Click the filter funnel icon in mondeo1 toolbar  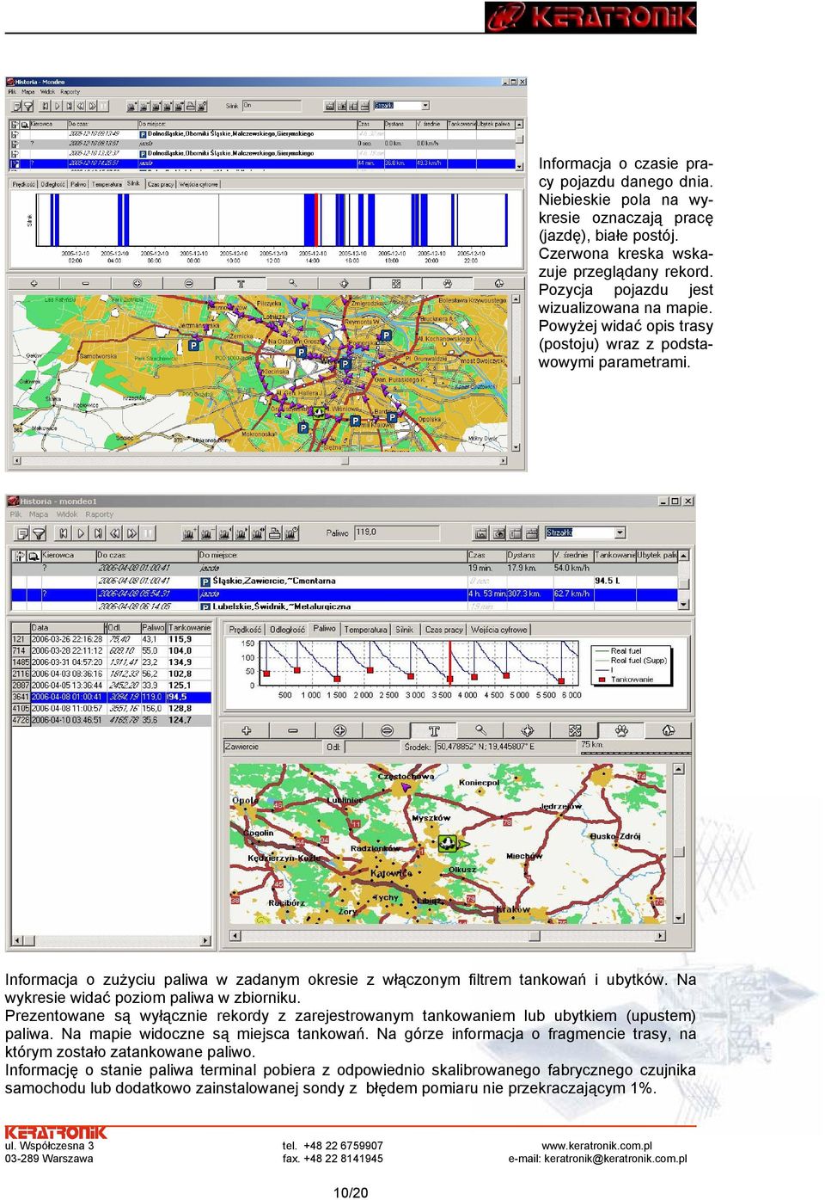(39, 533)
